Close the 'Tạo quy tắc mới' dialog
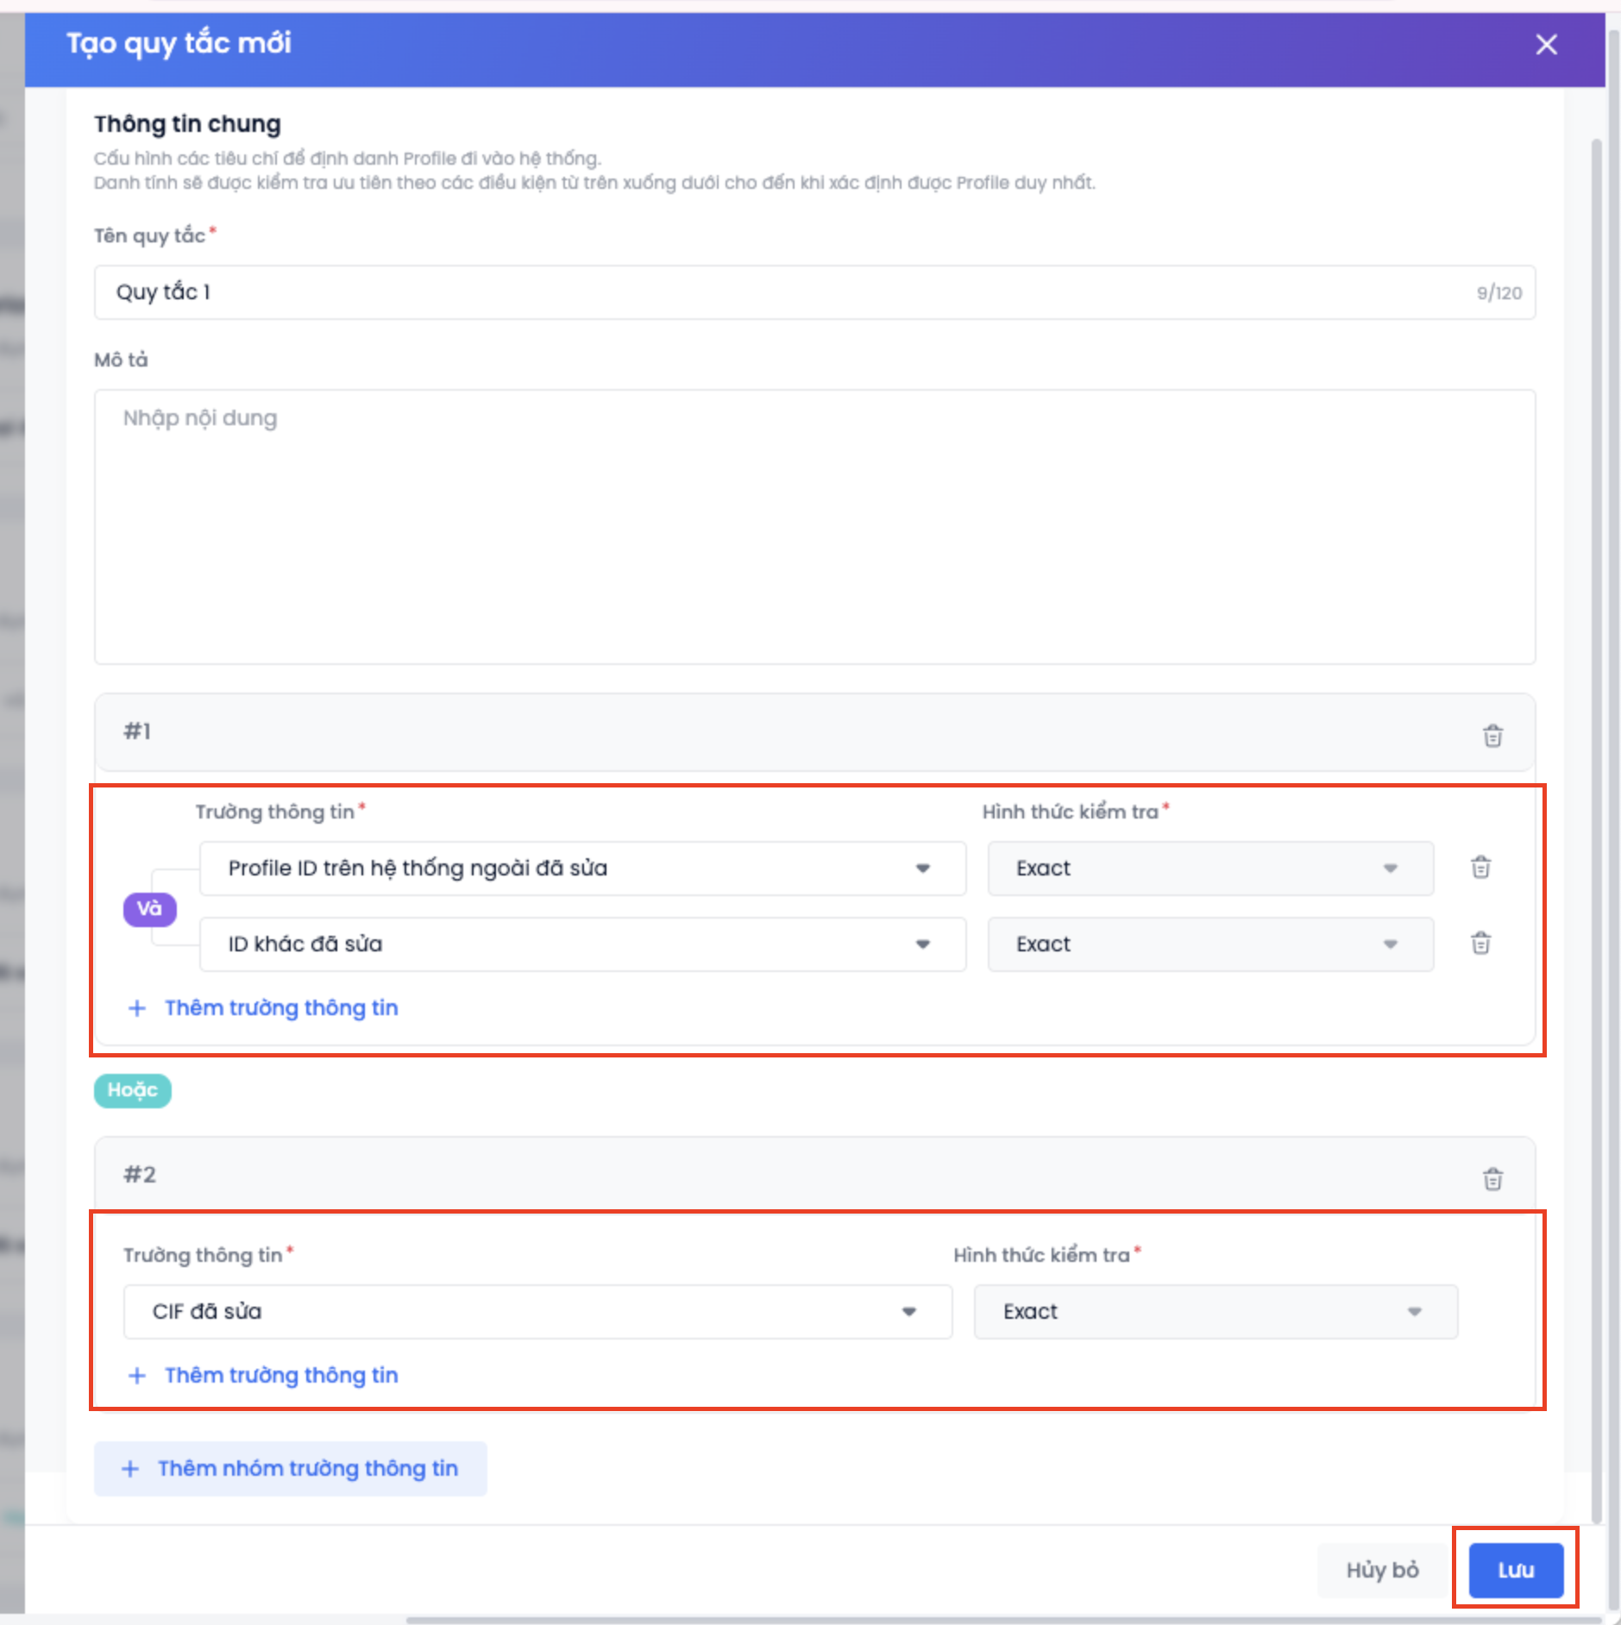 [1546, 45]
